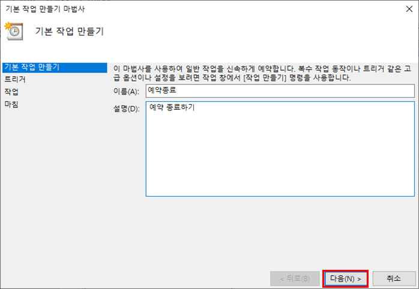Close the 기본 작업 만들기 마법사 window
The width and height of the screenshot is (419, 289).
pos(409,9)
